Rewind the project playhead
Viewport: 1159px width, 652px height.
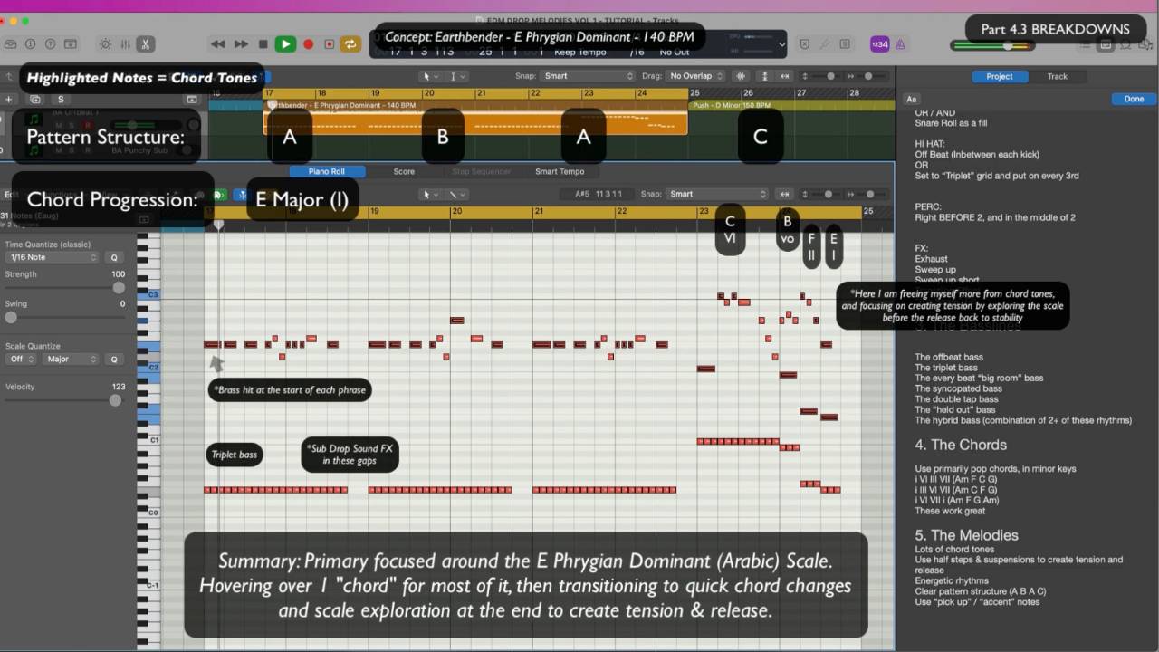218,43
